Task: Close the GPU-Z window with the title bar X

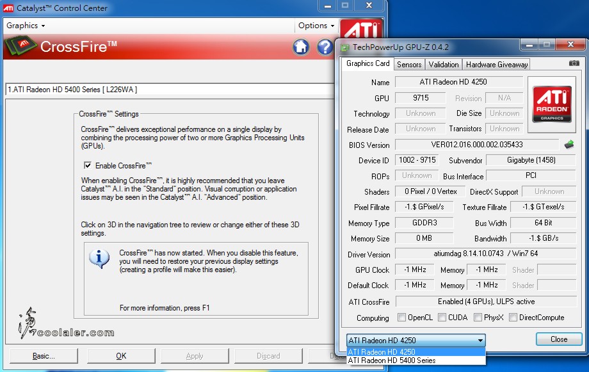Action: (570, 44)
